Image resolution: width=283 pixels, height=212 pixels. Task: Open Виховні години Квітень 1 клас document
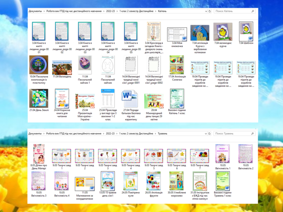(177, 101)
